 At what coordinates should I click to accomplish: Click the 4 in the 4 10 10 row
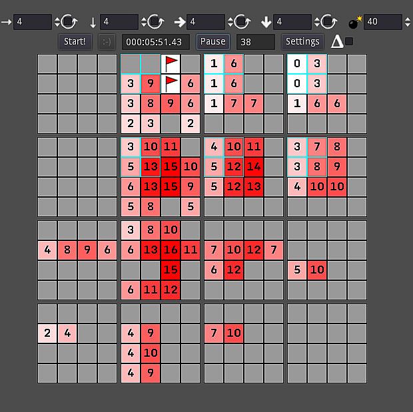click(x=297, y=187)
